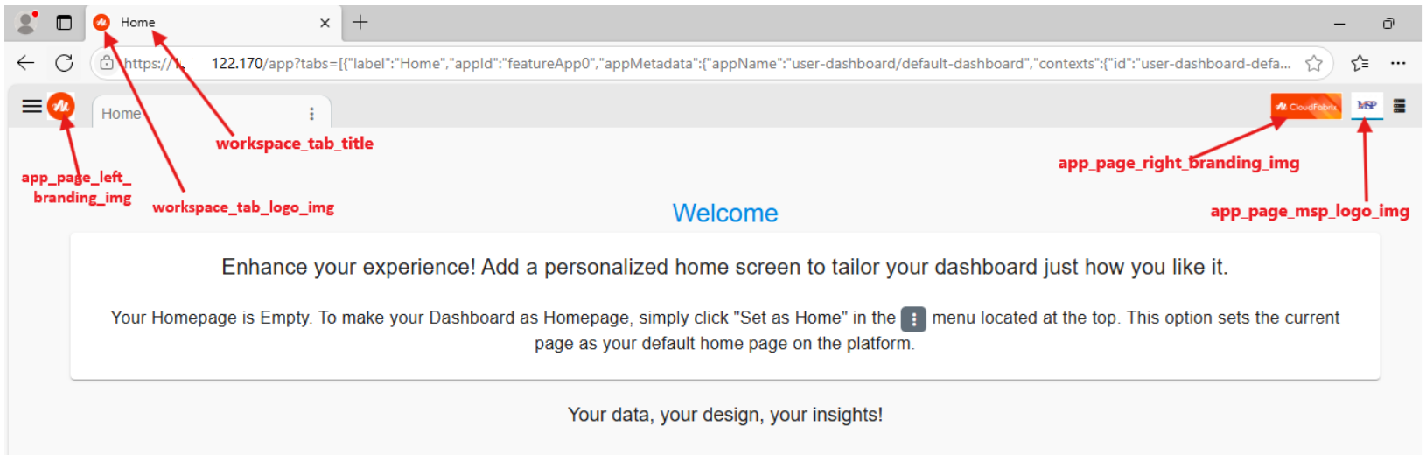Click the MSP logo image

[x=1367, y=106]
